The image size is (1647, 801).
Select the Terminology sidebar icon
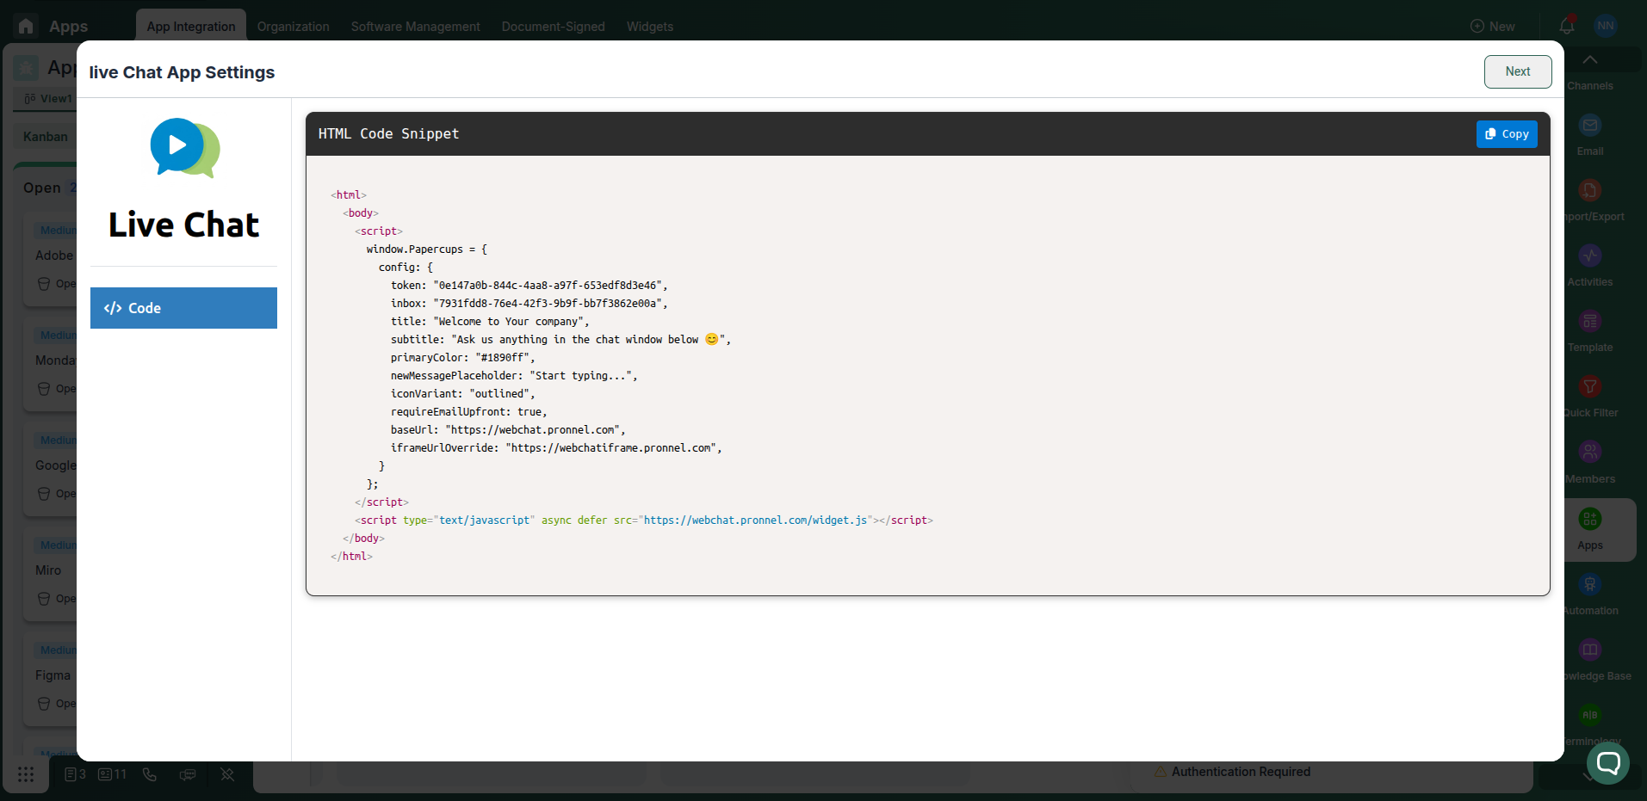tap(1588, 715)
